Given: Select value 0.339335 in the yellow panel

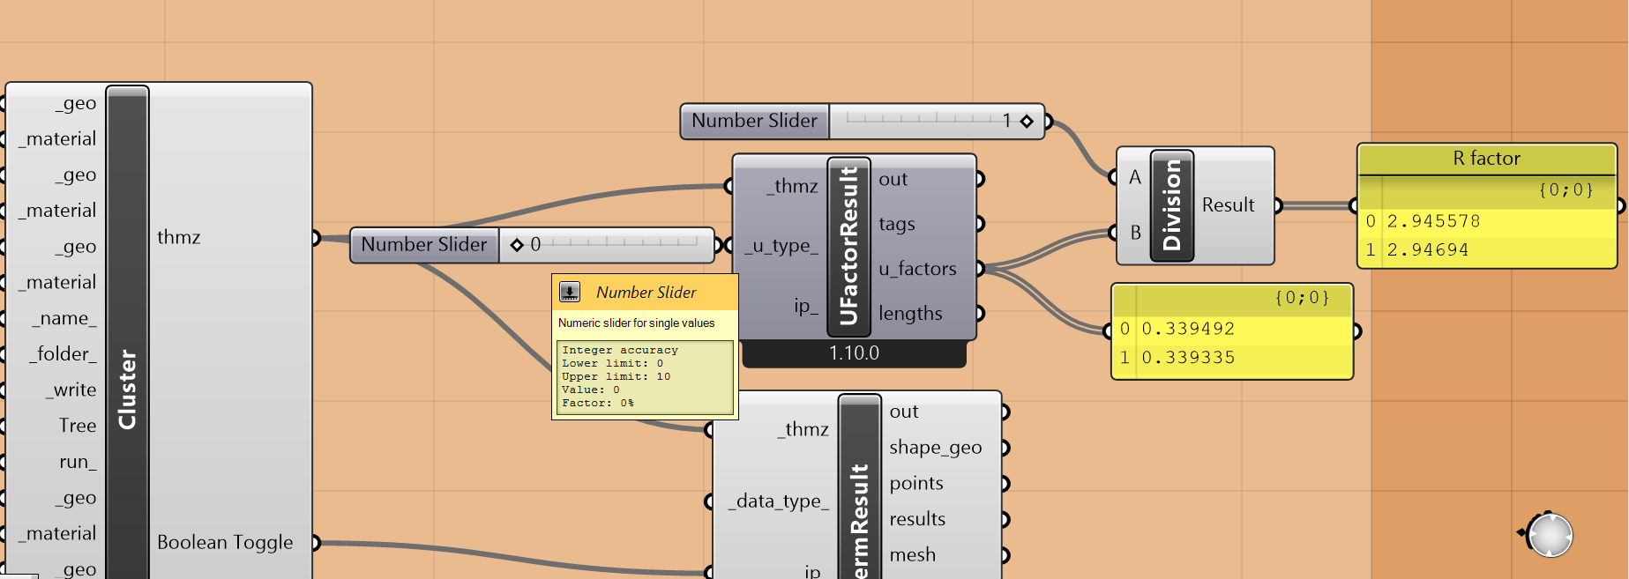Looking at the screenshot, I should [x=1188, y=358].
